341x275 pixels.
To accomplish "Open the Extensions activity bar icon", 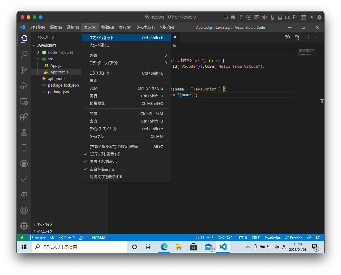I will pyautogui.click(x=24, y=117).
